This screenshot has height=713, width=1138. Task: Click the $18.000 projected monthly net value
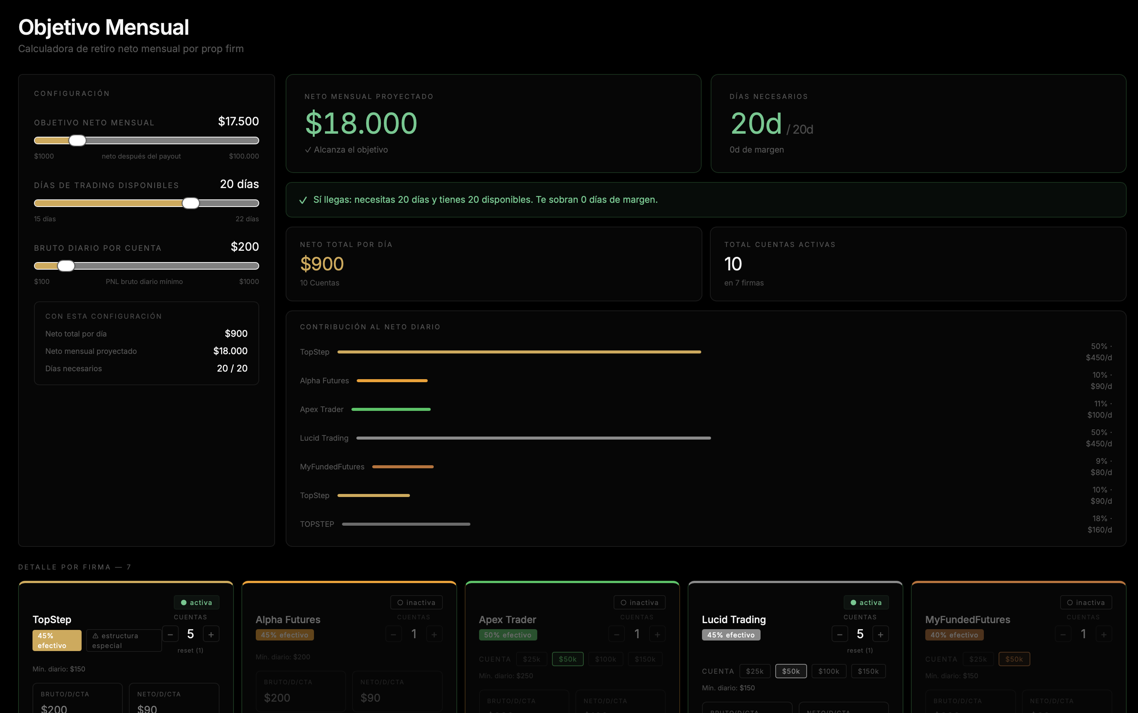pyautogui.click(x=361, y=123)
